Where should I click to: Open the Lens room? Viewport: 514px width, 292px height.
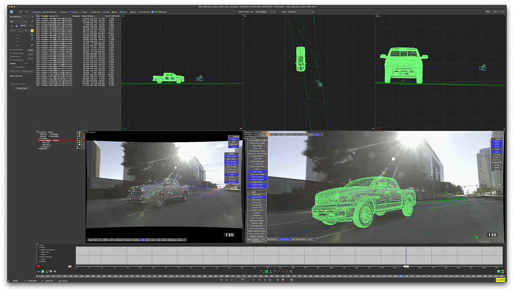(115, 12)
